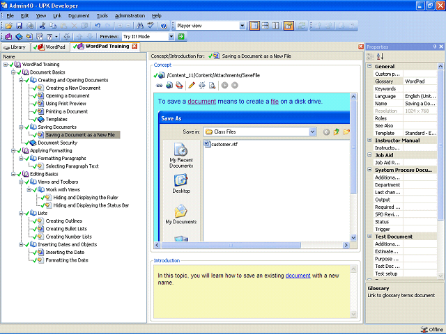Click the create package icon in Concept pane
The width and height of the screenshot is (446, 334).
[179, 85]
